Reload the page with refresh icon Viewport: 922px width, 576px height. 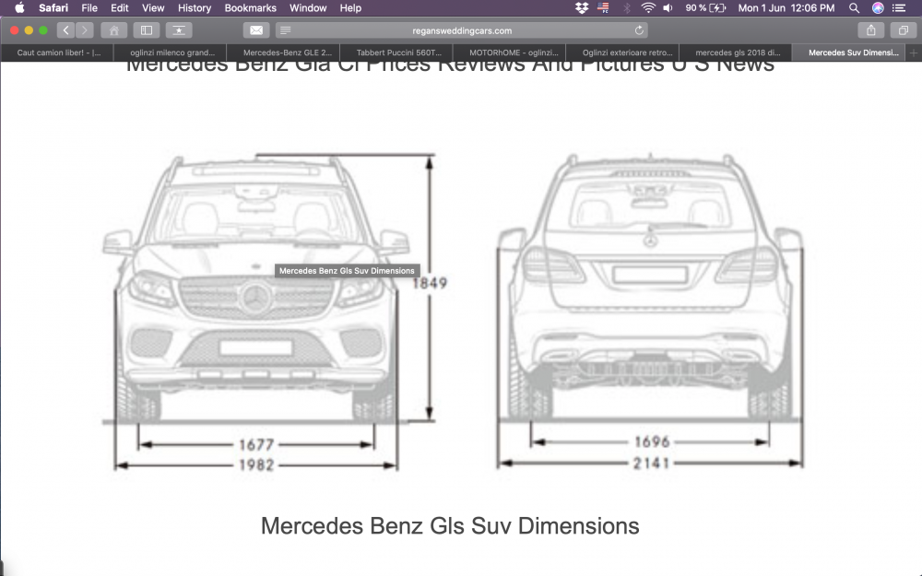click(x=639, y=30)
